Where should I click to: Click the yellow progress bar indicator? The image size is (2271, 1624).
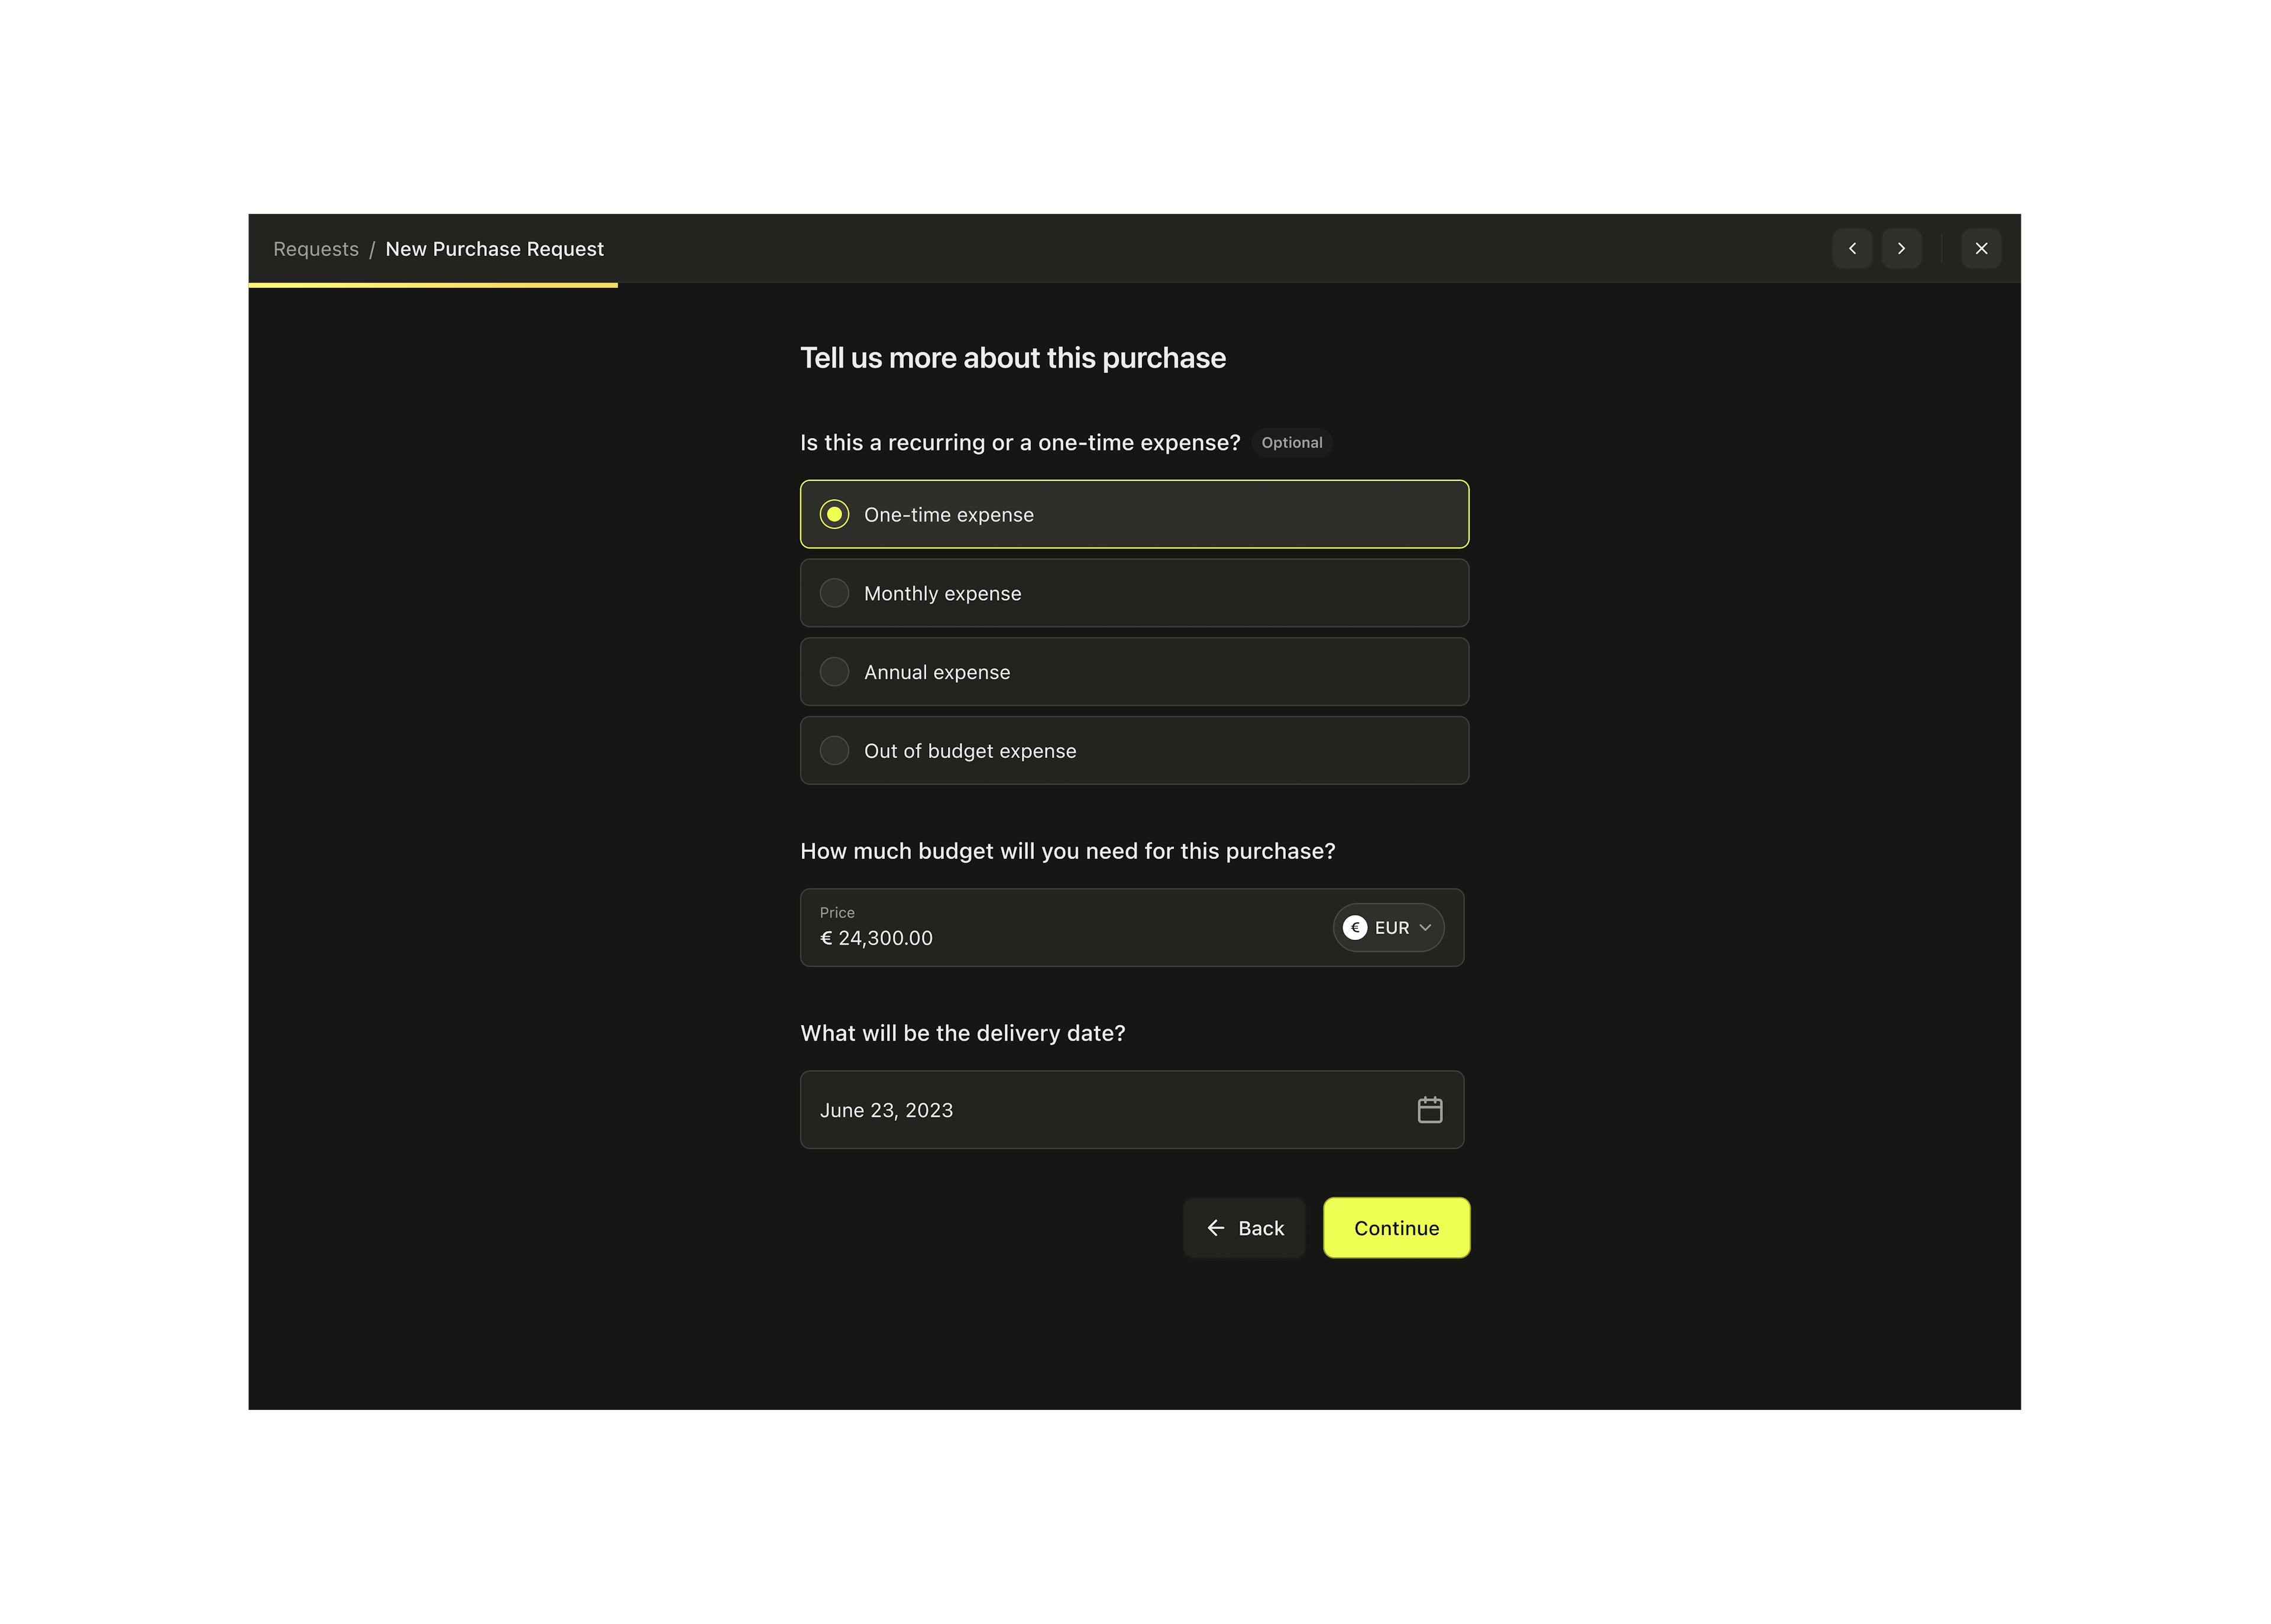tap(432, 285)
